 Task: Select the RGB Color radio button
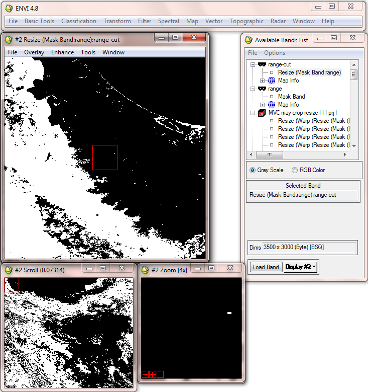click(x=295, y=170)
